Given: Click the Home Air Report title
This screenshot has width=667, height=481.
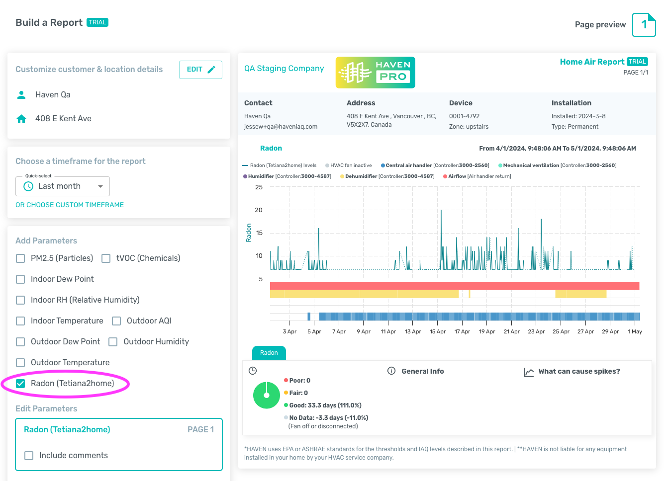Looking at the screenshot, I should point(592,62).
